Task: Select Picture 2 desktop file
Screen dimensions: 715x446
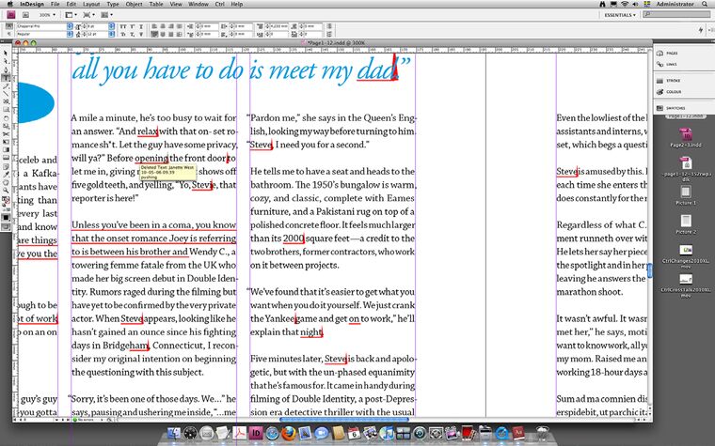Action: pyautogui.click(x=685, y=223)
